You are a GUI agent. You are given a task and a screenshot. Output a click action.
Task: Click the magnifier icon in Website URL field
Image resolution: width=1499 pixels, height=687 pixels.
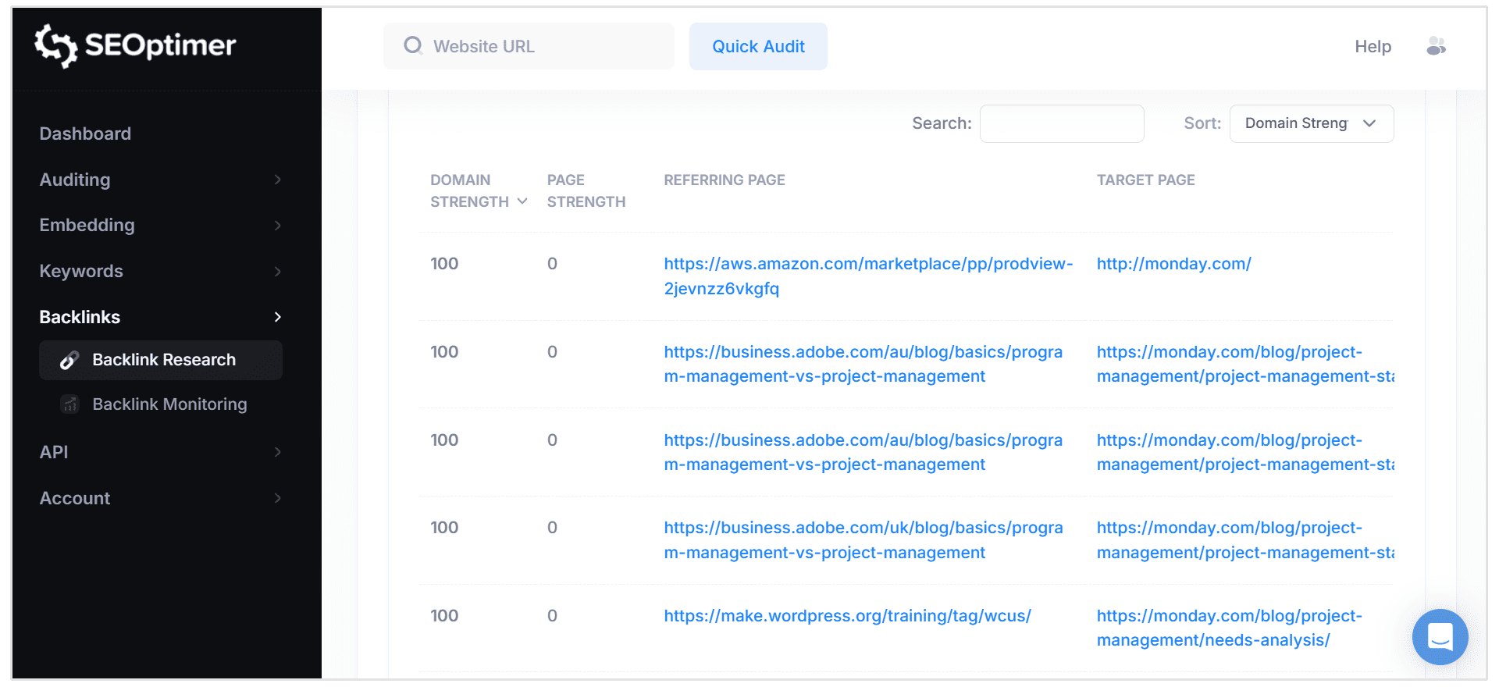[412, 45]
